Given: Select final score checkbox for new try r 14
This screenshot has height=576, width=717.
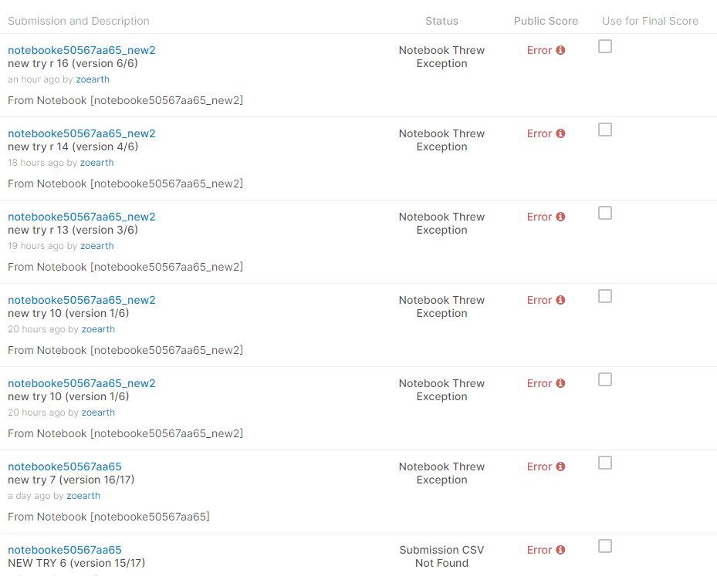Looking at the screenshot, I should (x=605, y=130).
